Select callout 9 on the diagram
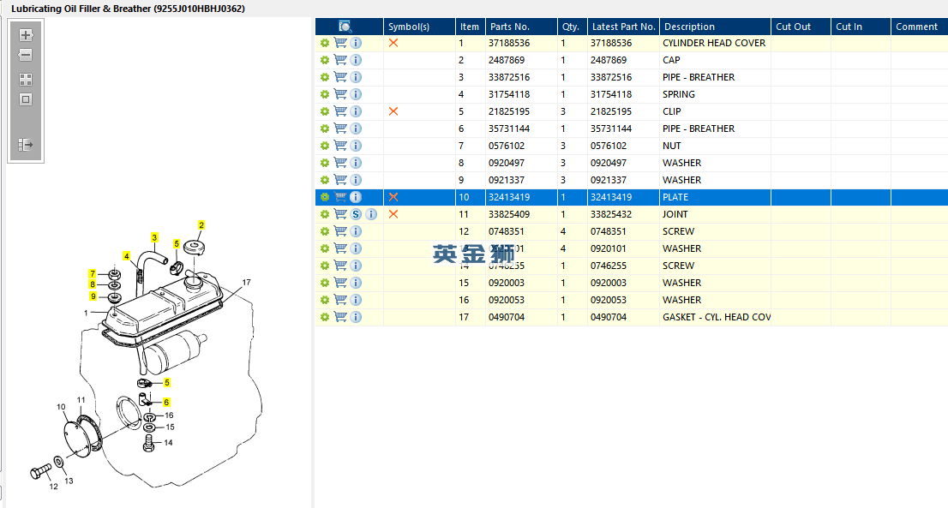Image resolution: width=948 pixels, height=508 pixels. click(93, 296)
